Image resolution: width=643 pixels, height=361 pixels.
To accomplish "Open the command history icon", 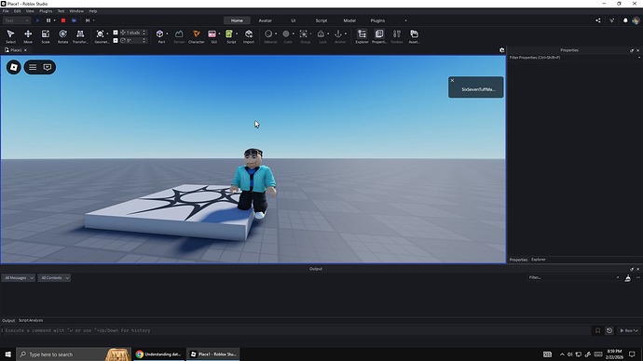I will 609,330.
